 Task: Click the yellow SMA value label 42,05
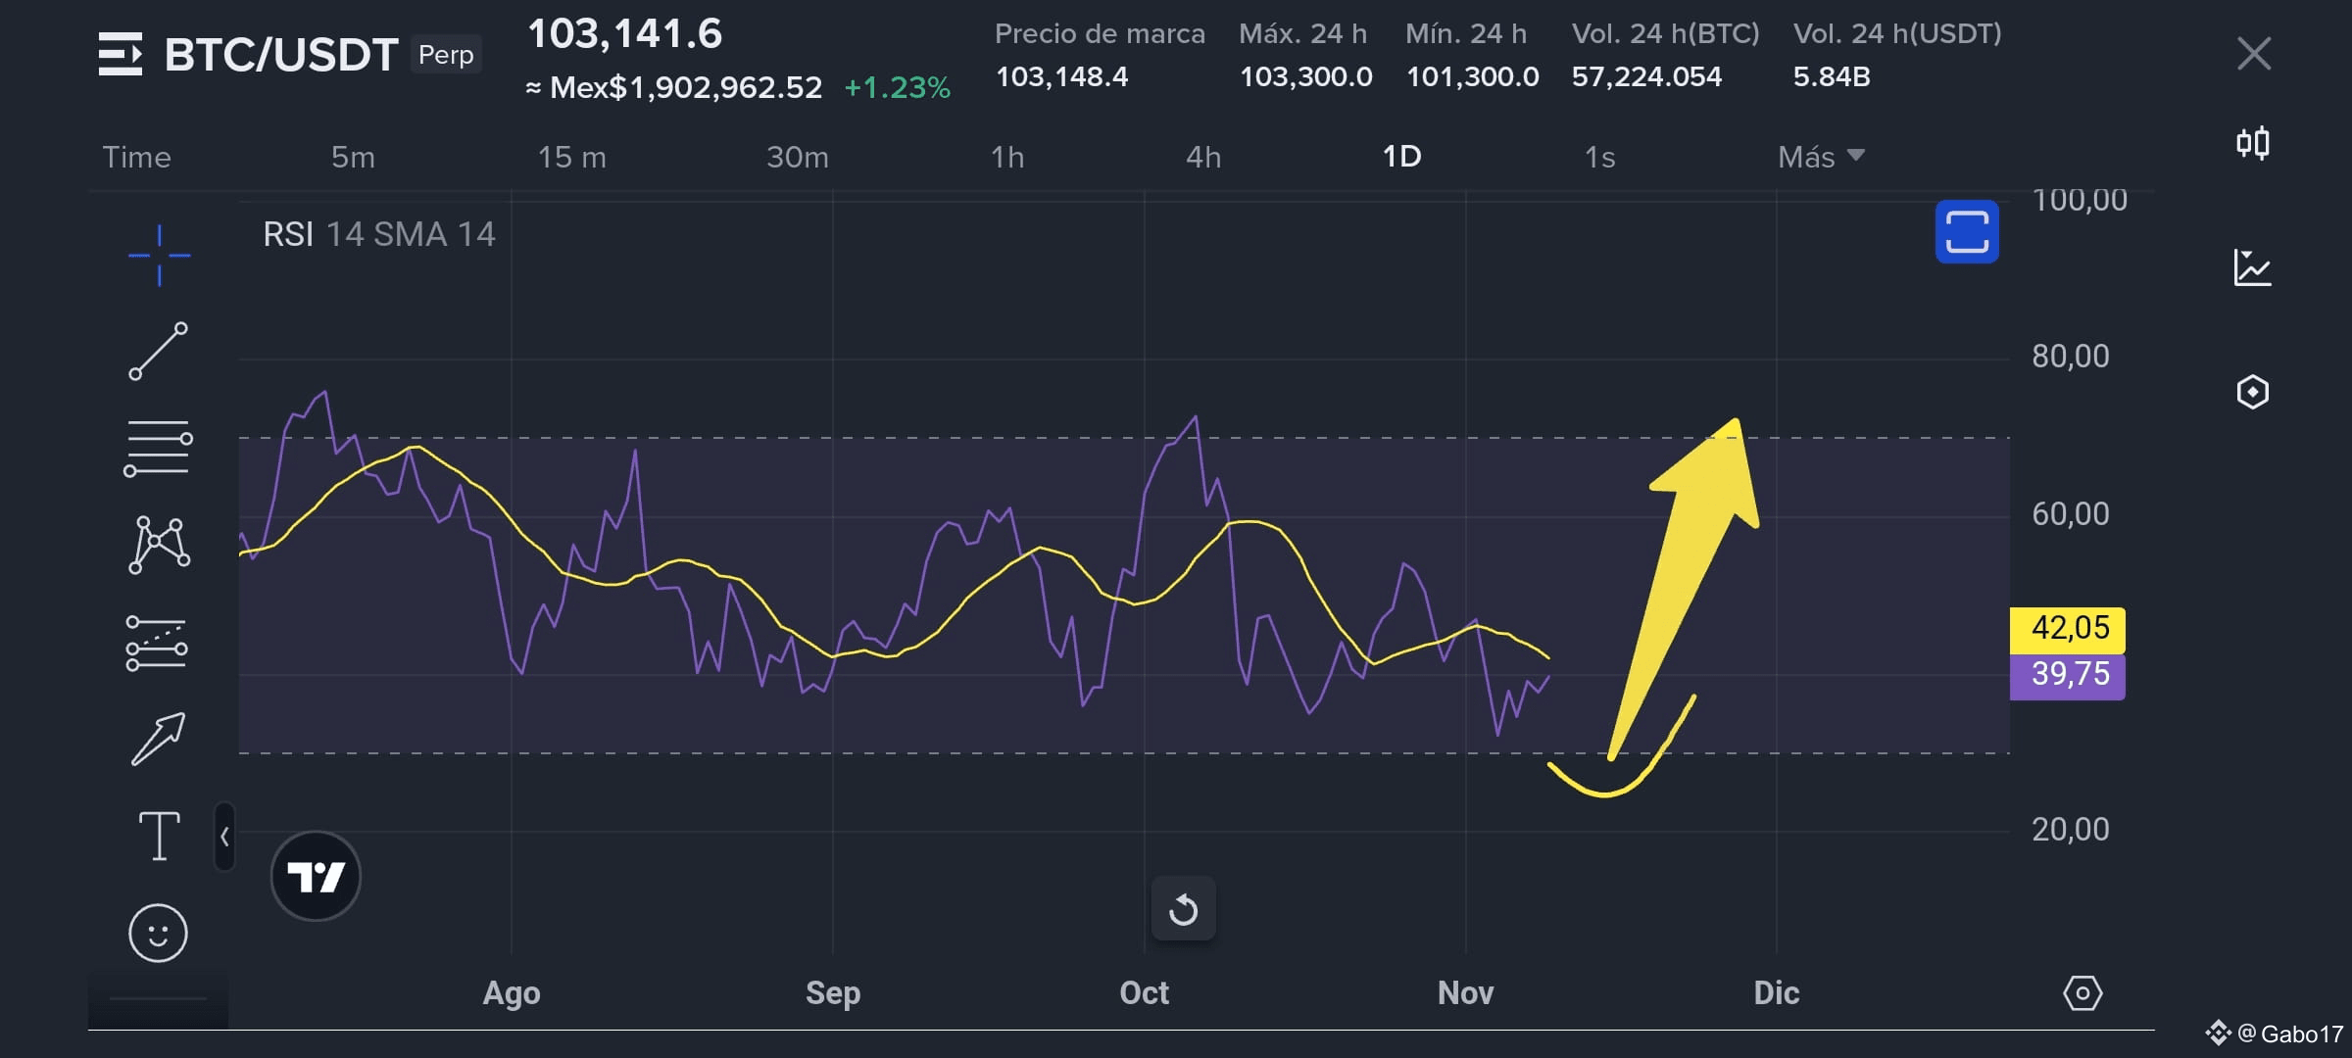point(2068,629)
